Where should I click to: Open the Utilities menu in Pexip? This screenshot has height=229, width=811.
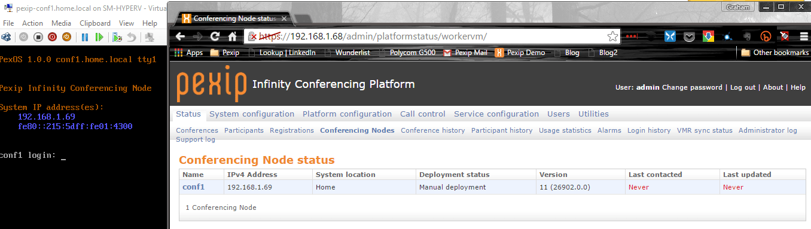tap(593, 114)
